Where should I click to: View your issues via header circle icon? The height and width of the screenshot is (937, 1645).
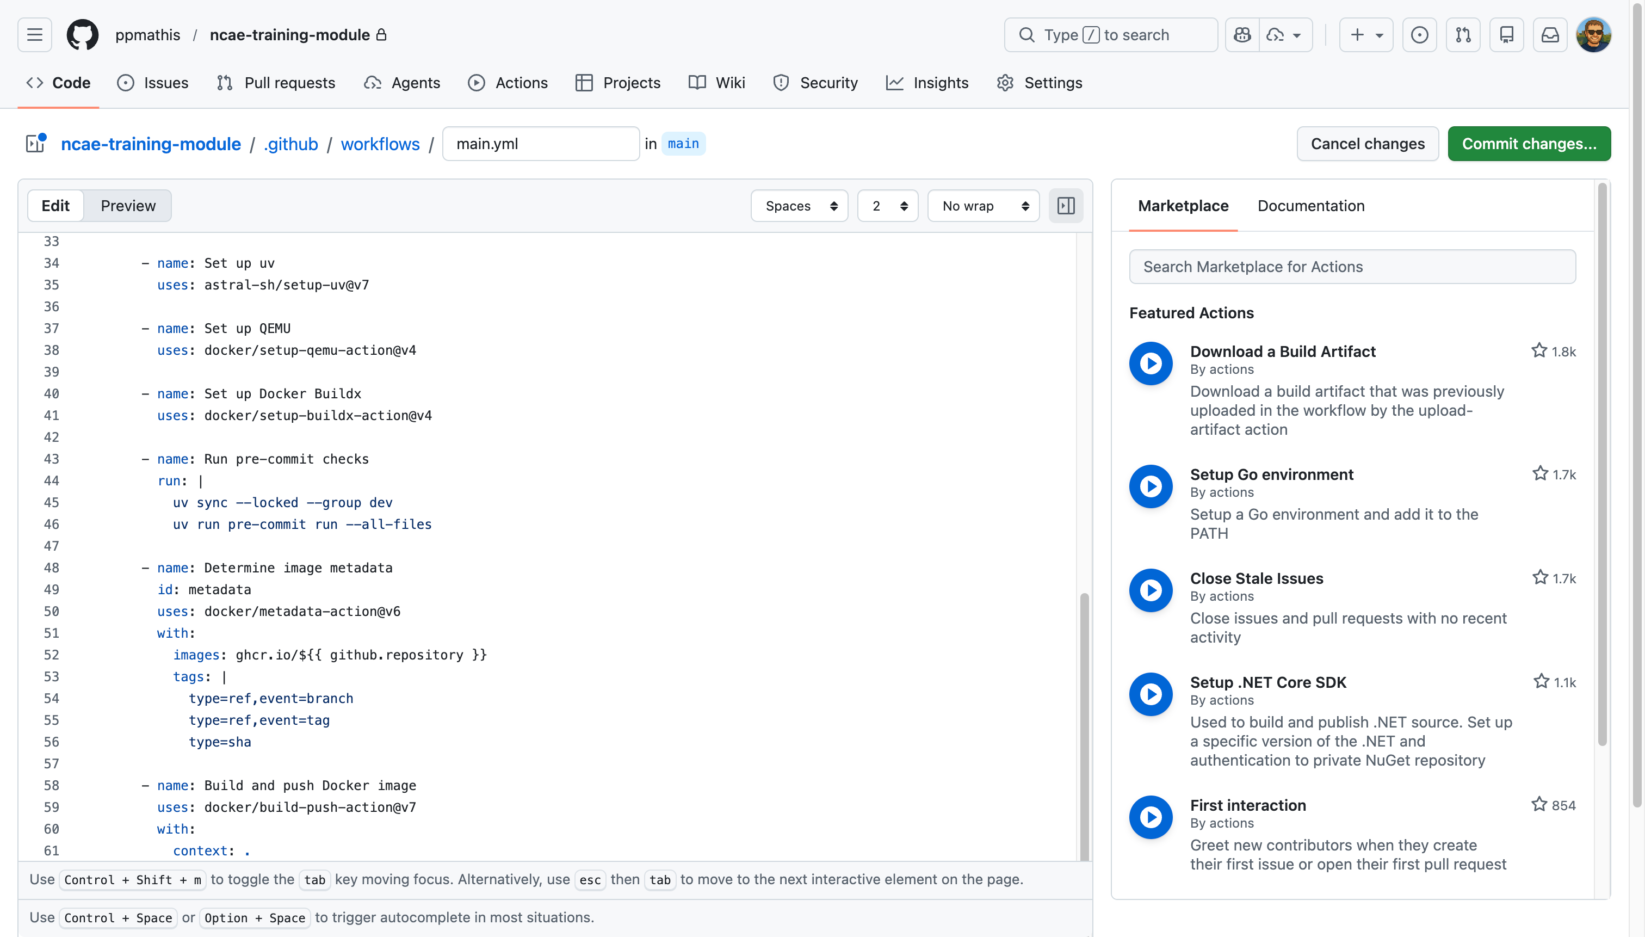pyautogui.click(x=1419, y=35)
